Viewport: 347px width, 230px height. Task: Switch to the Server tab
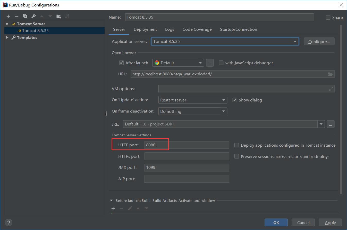119,29
